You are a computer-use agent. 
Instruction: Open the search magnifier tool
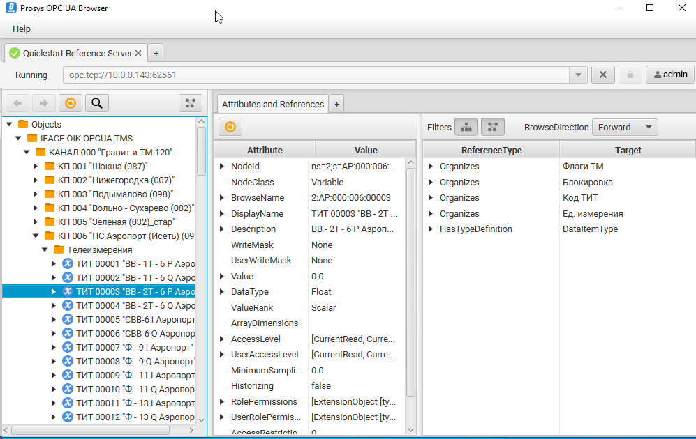click(x=97, y=103)
